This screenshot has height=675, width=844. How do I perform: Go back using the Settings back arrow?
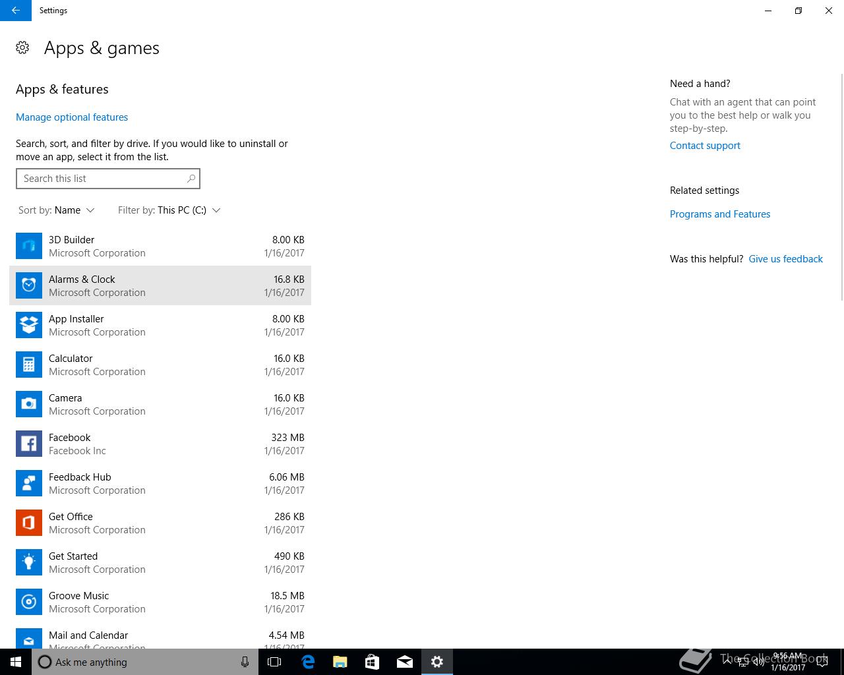point(16,11)
